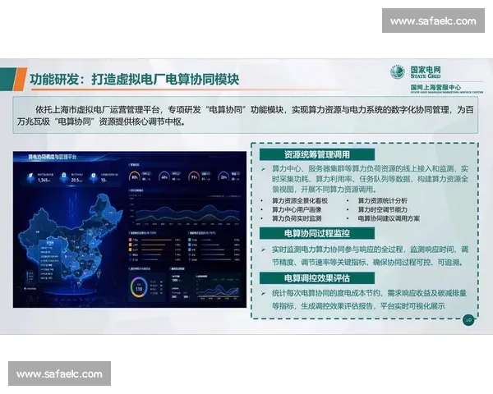The height and width of the screenshot is (394, 493).
Task: Click the slide title '功能研发：打造虚拟电厂电算协同模块'
Action: 134,79
